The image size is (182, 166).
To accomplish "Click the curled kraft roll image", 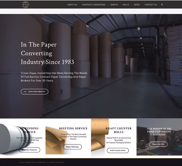I will point(100,135).
